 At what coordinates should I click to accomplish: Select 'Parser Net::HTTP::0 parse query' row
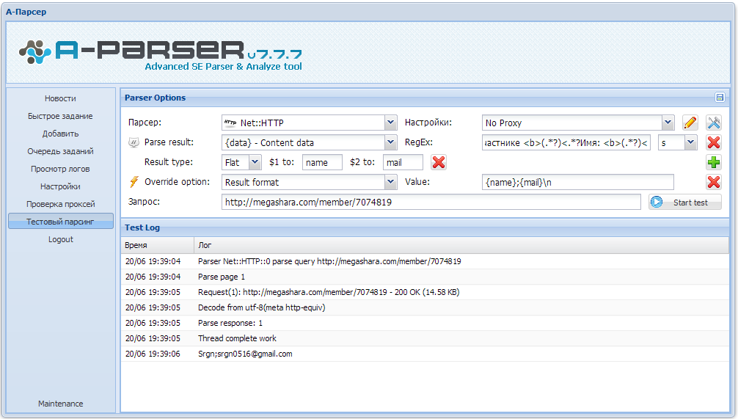click(425, 261)
